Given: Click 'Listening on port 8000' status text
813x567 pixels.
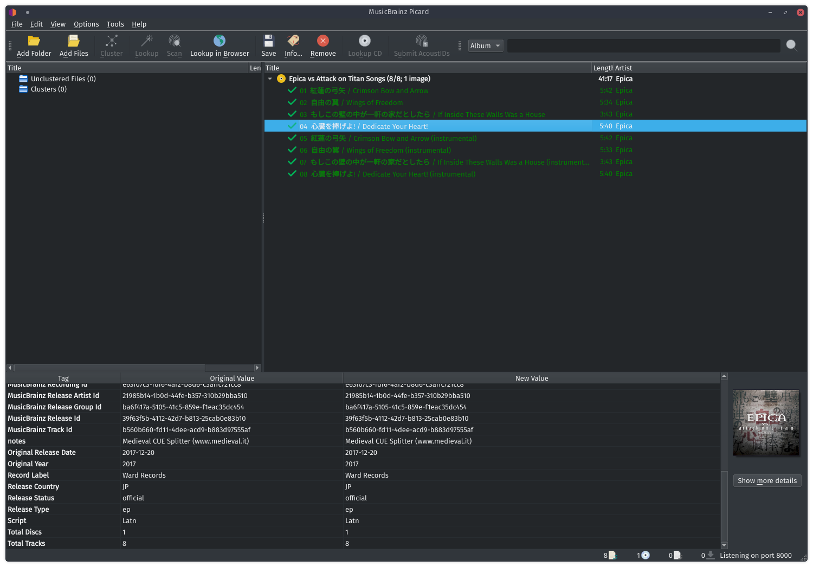Looking at the screenshot, I should (x=756, y=555).
